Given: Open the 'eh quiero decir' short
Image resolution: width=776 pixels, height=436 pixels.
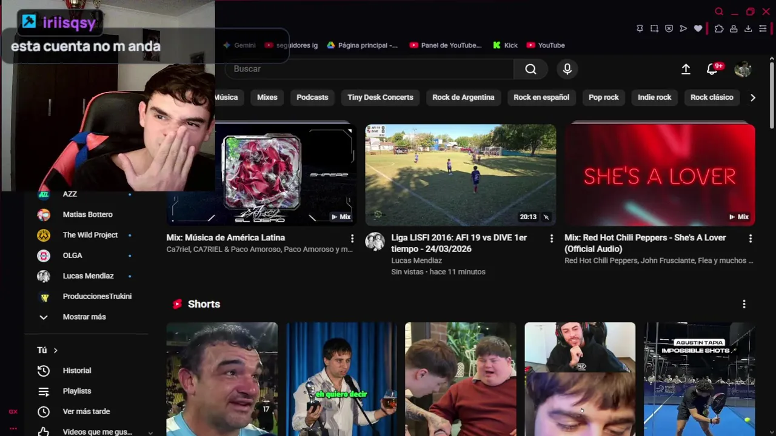Looking at the screenshot, I should tap(341, 379).
